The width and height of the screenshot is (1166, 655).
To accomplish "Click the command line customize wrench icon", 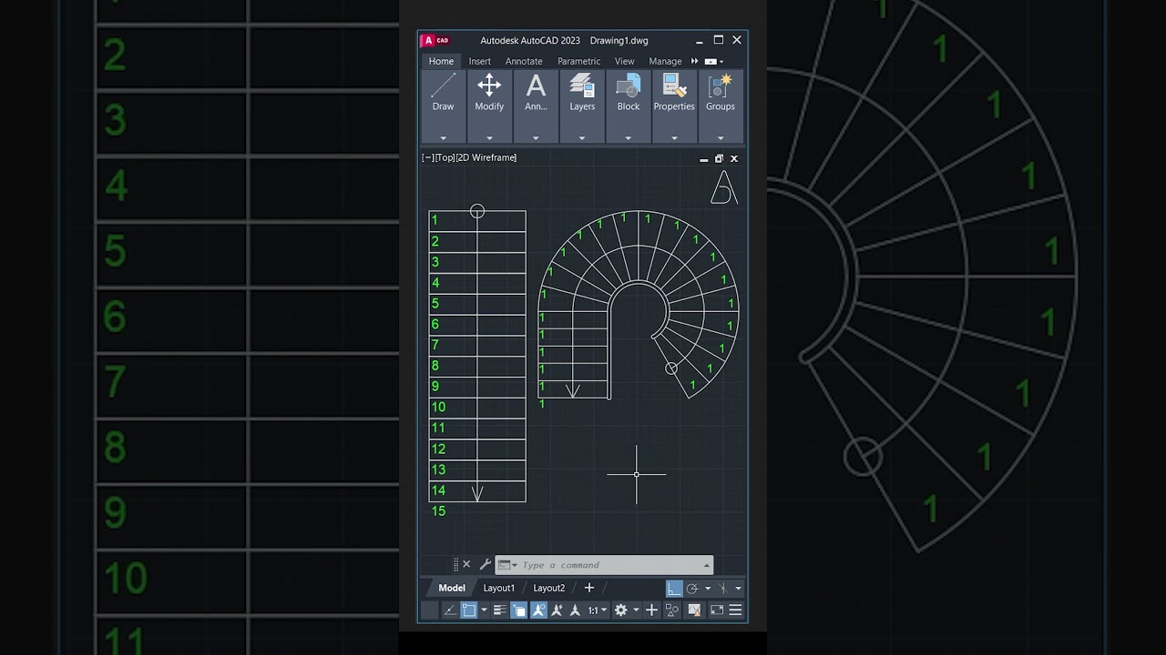I will coord(486,565).
